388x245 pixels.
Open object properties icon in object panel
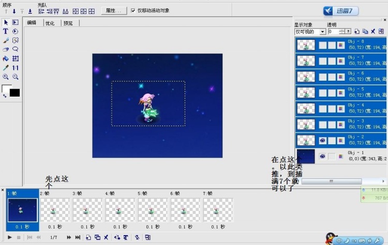click(381, 32)
